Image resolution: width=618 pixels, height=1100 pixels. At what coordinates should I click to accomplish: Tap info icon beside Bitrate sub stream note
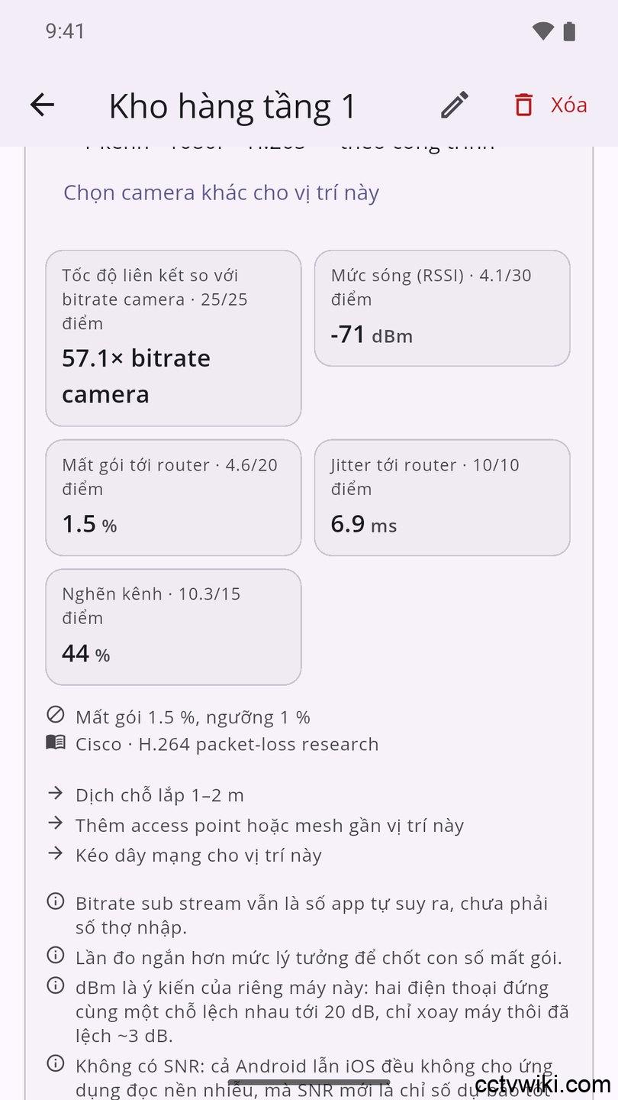pyautogui.click(x=56, y=901)
